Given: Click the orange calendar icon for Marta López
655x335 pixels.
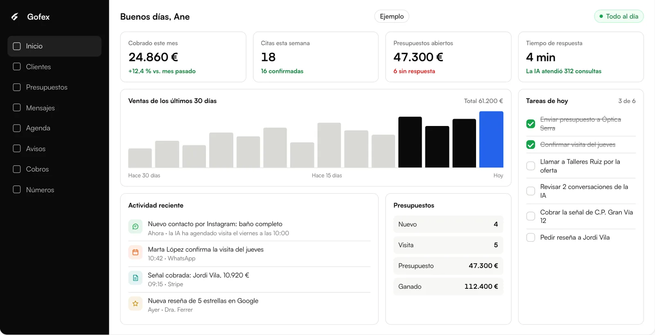Looking at the screenshot, I should click(x=136, y=252).
